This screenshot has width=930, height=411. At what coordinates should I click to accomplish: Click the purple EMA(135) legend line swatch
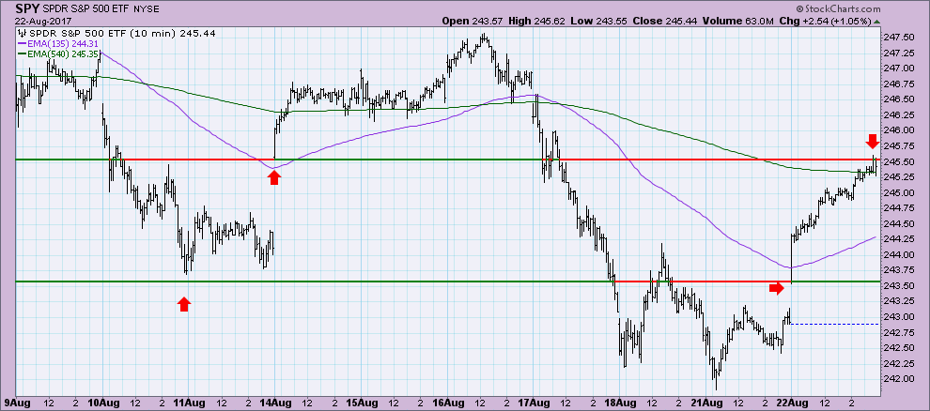click(23, 43)
